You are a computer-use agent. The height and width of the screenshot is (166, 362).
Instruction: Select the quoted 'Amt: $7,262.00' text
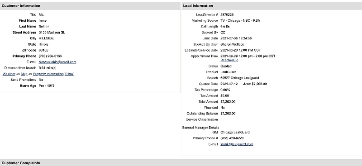(x=255, y=84)
